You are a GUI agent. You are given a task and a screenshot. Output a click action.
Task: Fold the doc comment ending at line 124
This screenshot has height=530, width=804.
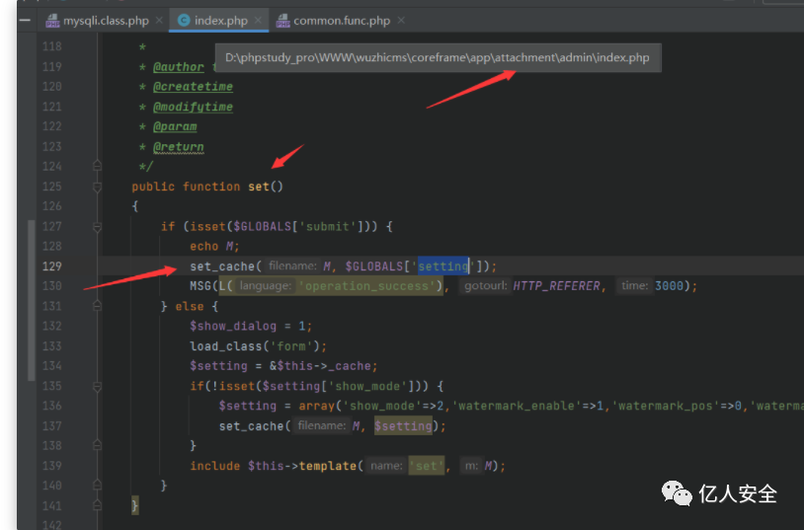[x=97, y=166]
